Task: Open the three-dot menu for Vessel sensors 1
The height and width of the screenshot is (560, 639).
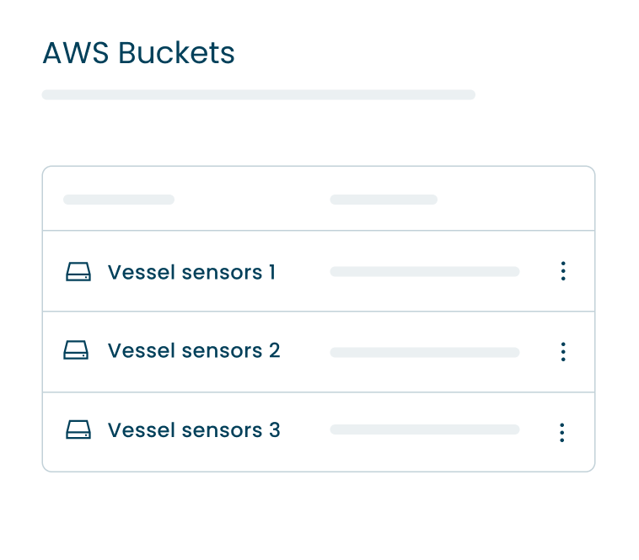Action: (x=563, y=271)
